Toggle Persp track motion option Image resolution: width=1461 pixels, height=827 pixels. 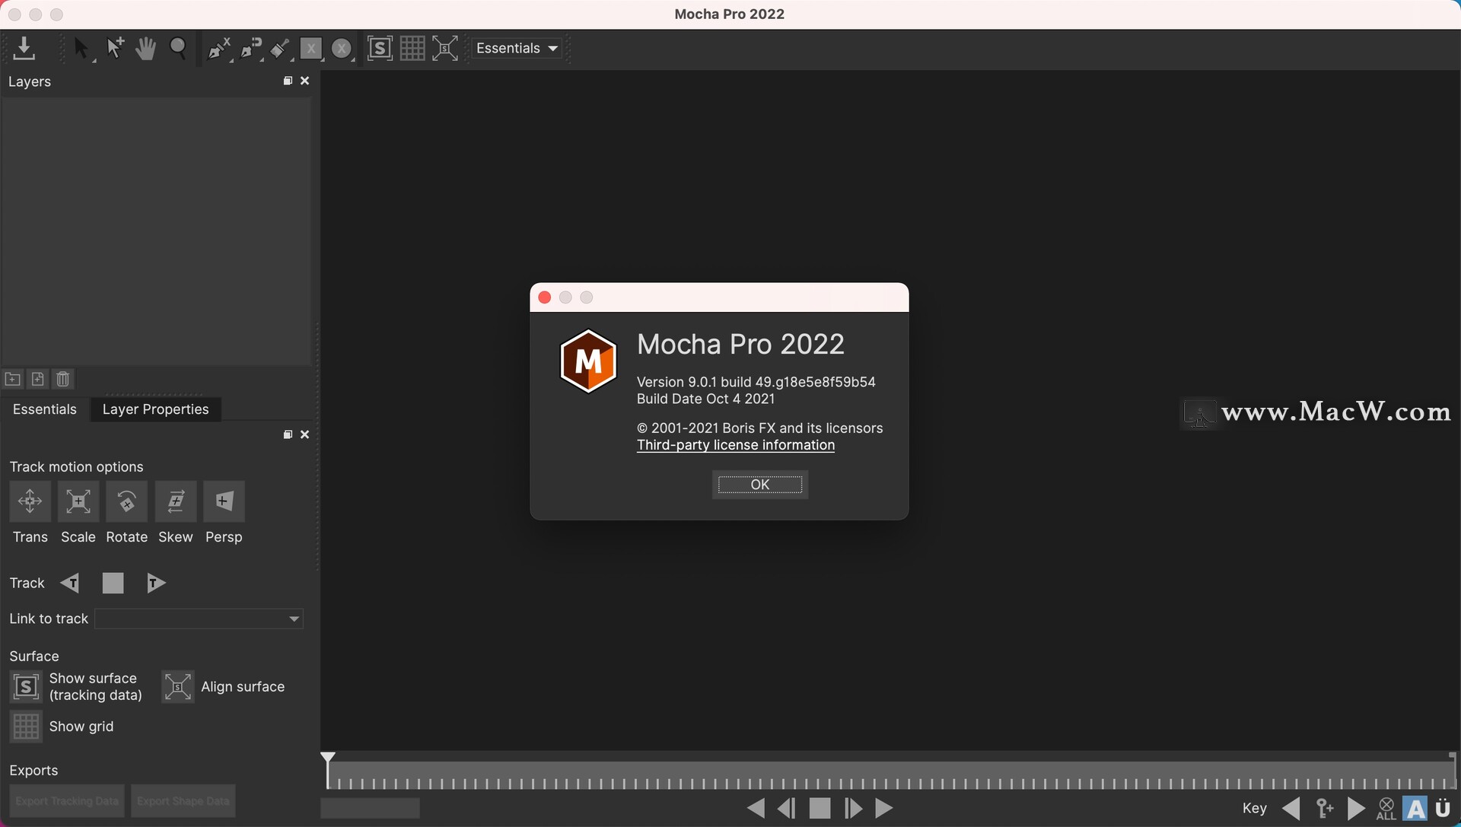pos(224,501)
